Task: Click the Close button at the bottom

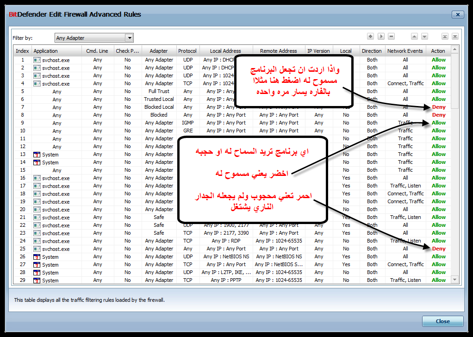Action: click(x=442, y=321)
